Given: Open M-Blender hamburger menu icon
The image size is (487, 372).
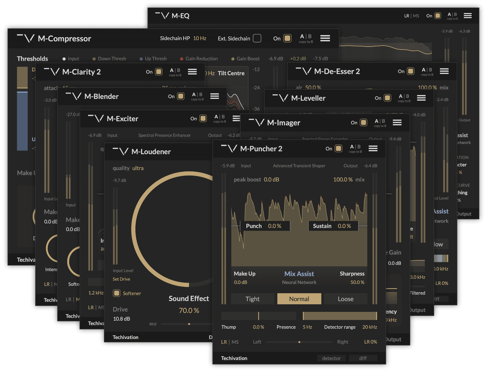Looking at the screenshot, I should pos(214,96).
